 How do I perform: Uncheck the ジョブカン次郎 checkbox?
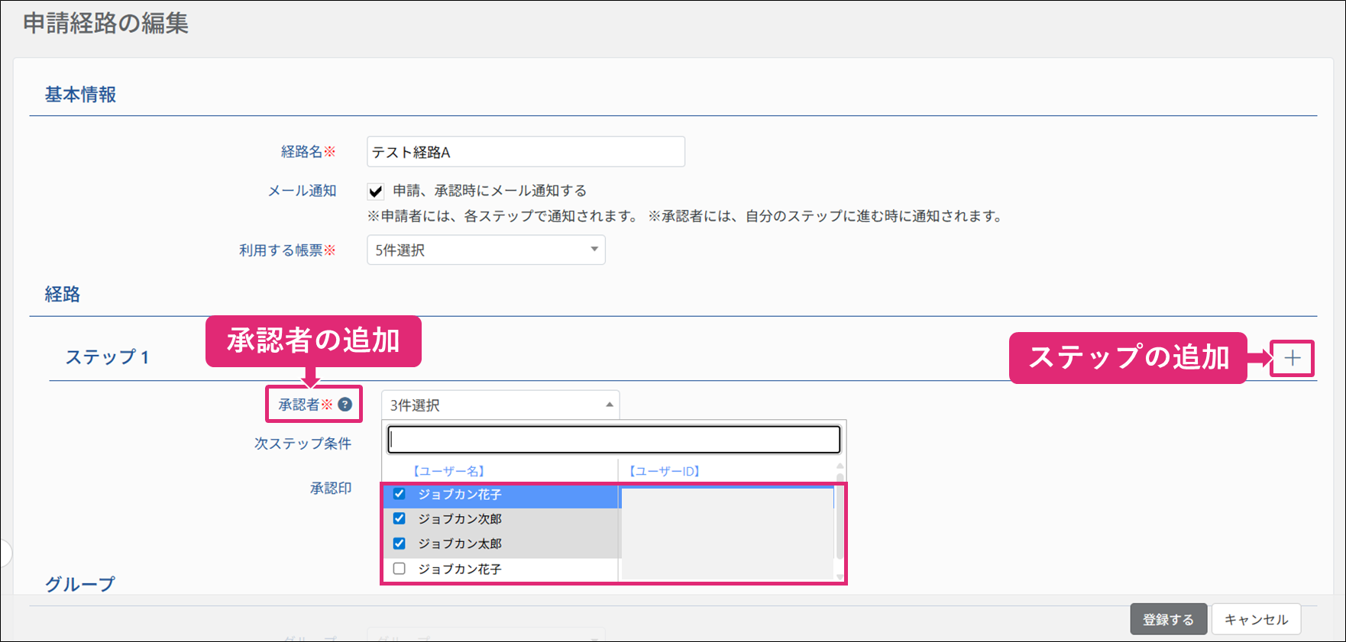pos(399,518)
